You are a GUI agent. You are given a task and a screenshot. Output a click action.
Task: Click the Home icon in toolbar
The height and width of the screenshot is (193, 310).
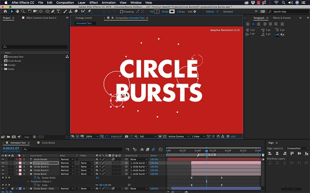pos(5,11)
